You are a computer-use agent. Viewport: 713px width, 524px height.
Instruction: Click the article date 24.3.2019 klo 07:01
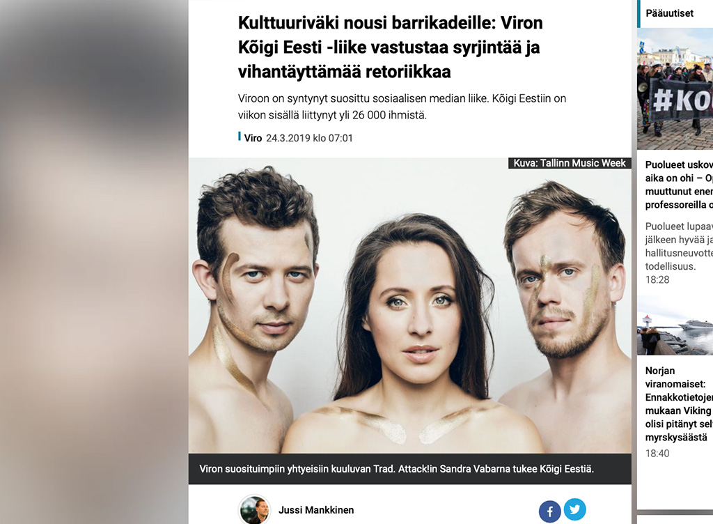tap(309, 138)
